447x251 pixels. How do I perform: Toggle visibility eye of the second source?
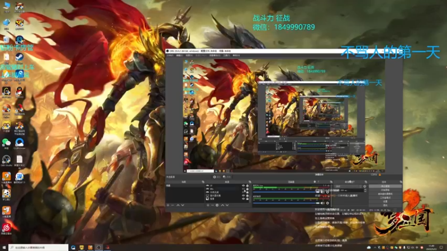pyautogui.click(x=243, y=189)
